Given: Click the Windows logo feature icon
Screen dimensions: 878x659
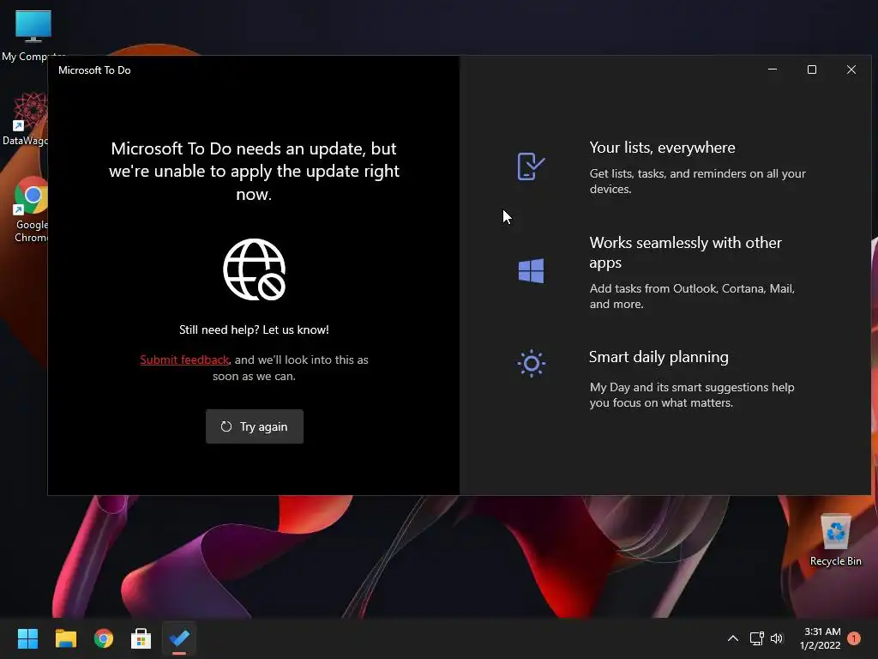Looking at the screenshot, I should pos(531,270).
